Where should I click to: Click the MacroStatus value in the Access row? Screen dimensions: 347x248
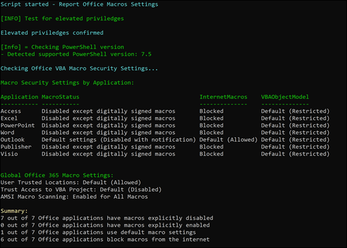point(108,111)
